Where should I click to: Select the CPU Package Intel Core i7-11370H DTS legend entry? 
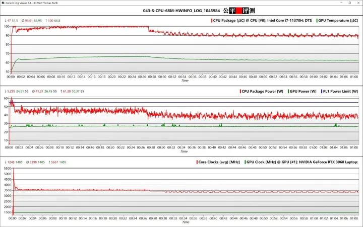point(262,21)
